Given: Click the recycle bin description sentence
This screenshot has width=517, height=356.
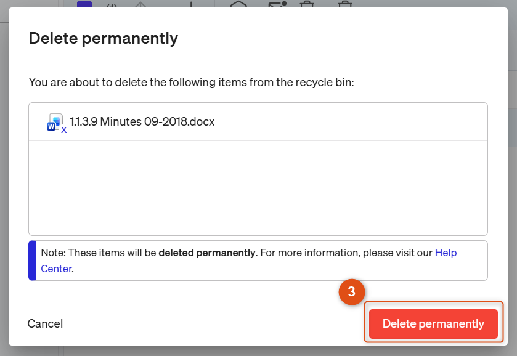Looking at the screenshot, I should 191,82.
